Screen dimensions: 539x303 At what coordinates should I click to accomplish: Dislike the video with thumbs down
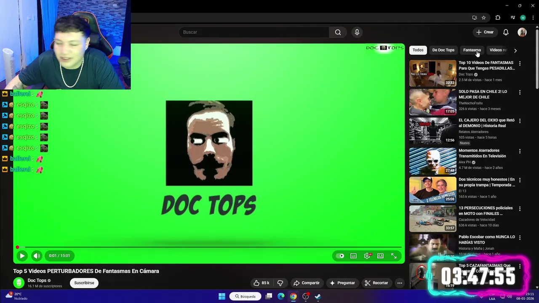280,283
